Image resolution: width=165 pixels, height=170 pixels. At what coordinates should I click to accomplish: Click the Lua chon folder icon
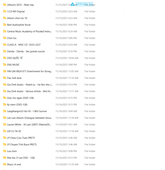(5, 151)
